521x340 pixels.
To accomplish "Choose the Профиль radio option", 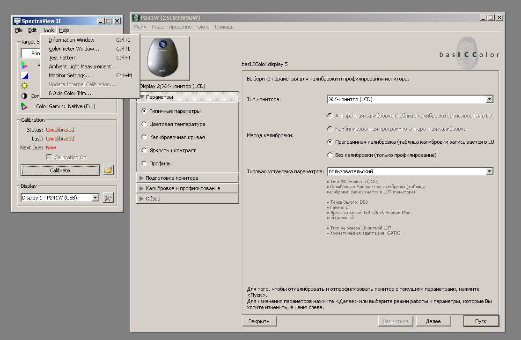I will (144, 163).
